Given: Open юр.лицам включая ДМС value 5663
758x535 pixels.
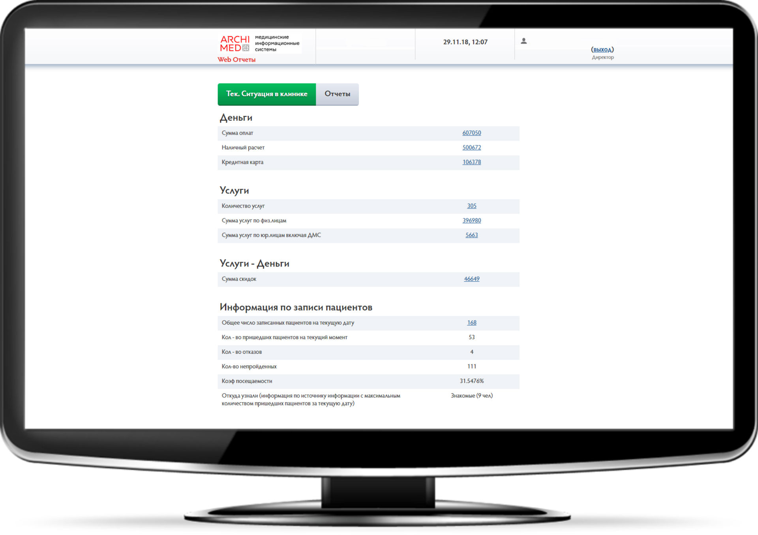Looking at the screenshot, I should (x=471, y=235).
